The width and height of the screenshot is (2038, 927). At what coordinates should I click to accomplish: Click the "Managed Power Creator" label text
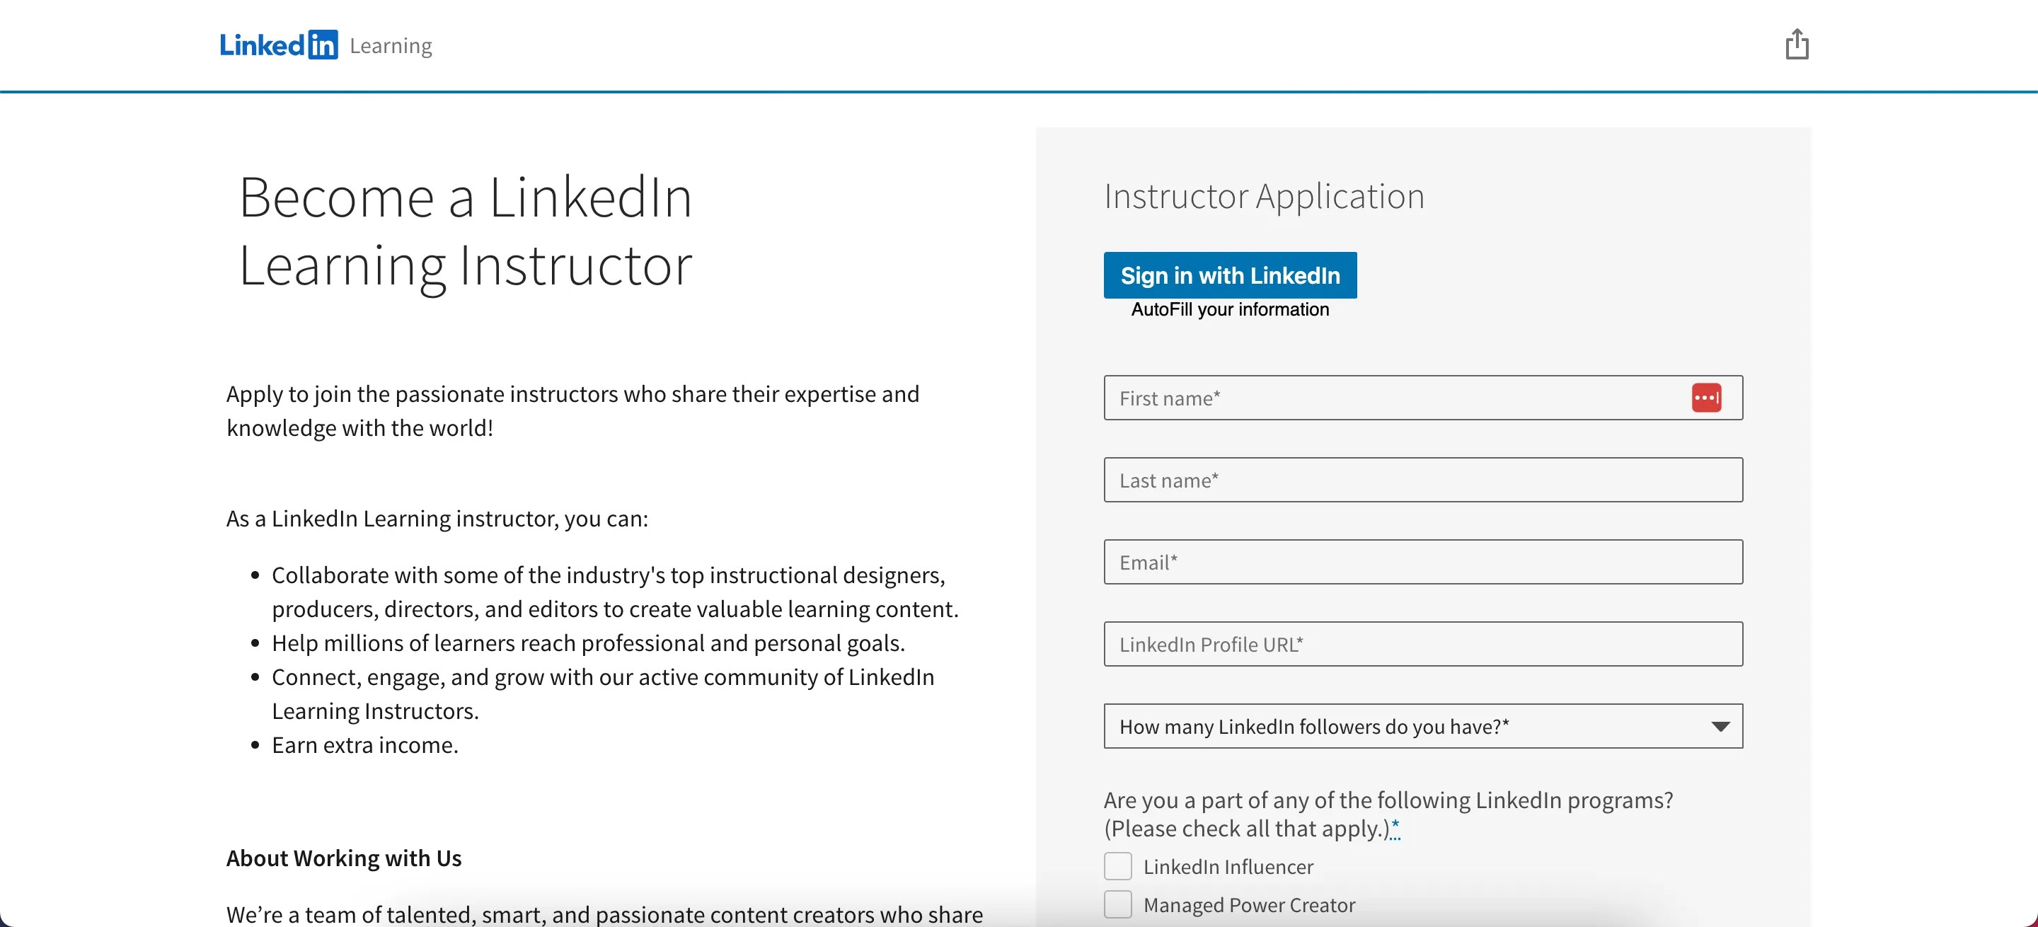[1249, 904]
